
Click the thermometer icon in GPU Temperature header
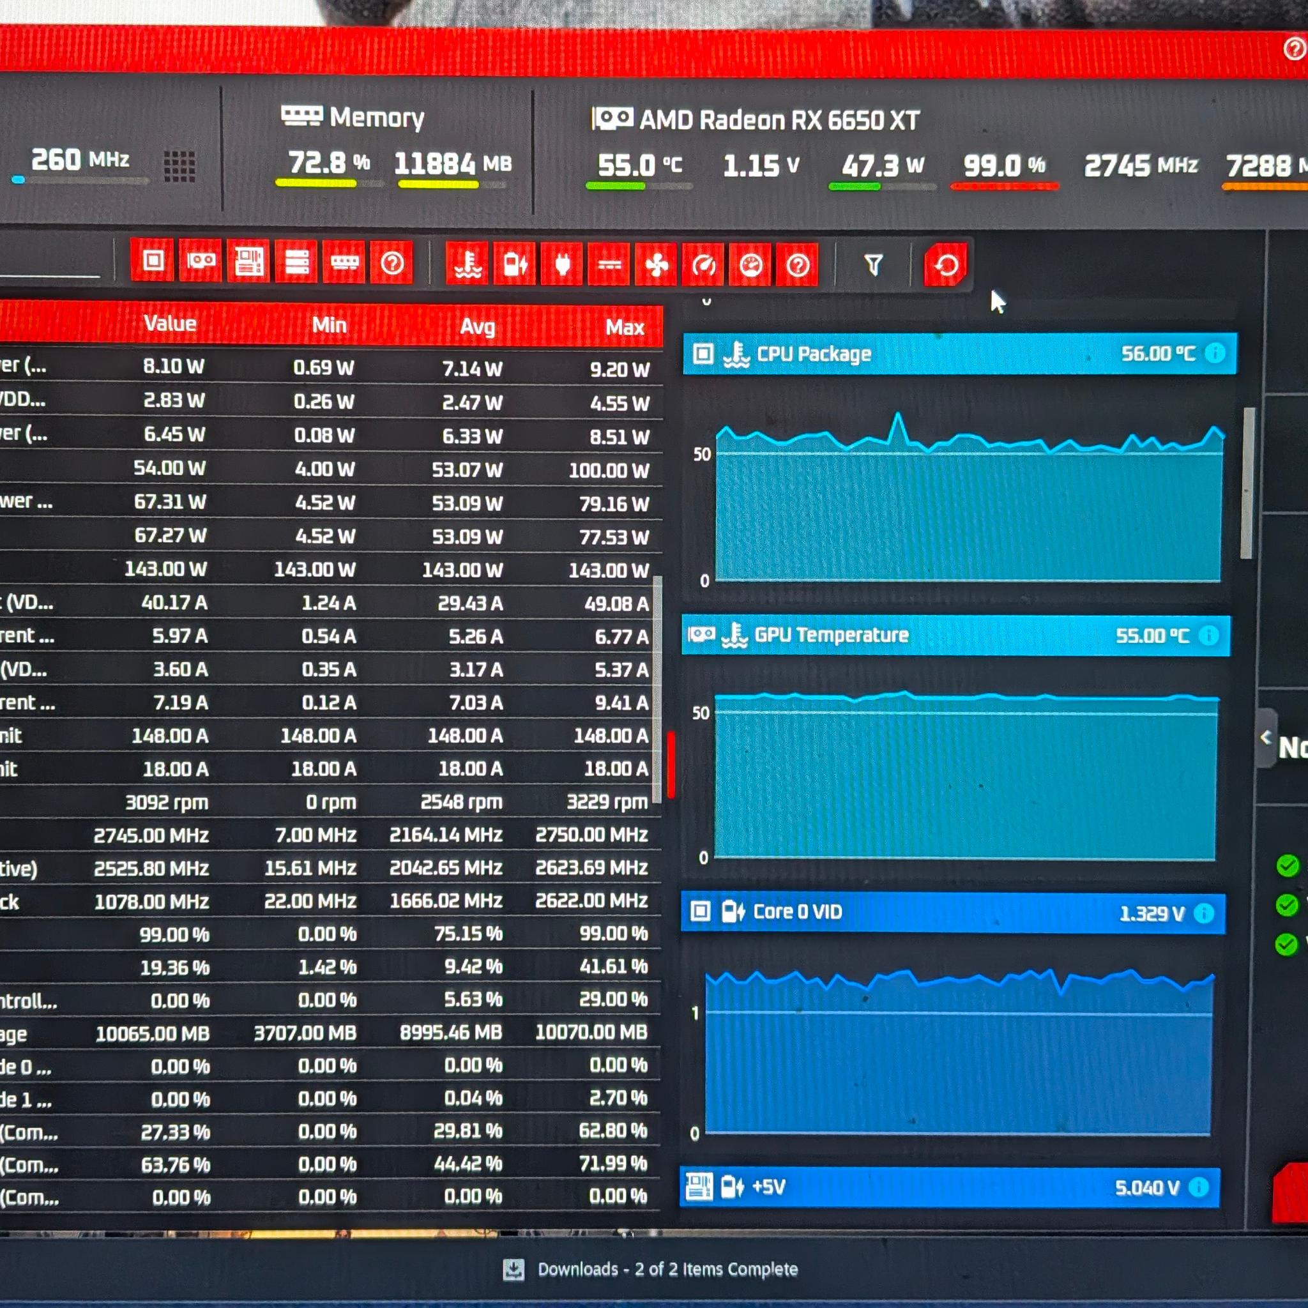734,635
